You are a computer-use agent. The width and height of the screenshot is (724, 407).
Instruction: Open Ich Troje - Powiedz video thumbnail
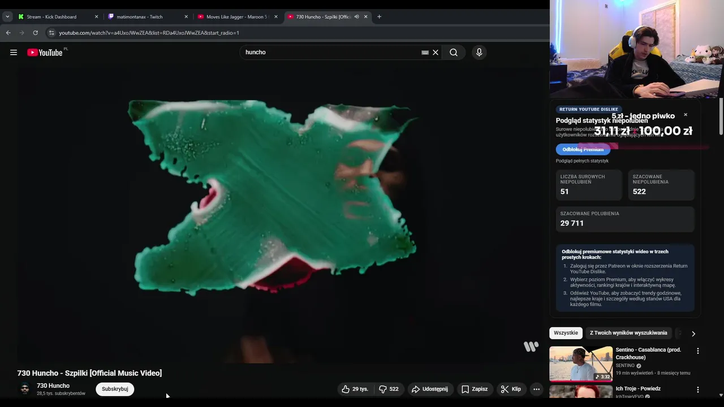point(581,391)
